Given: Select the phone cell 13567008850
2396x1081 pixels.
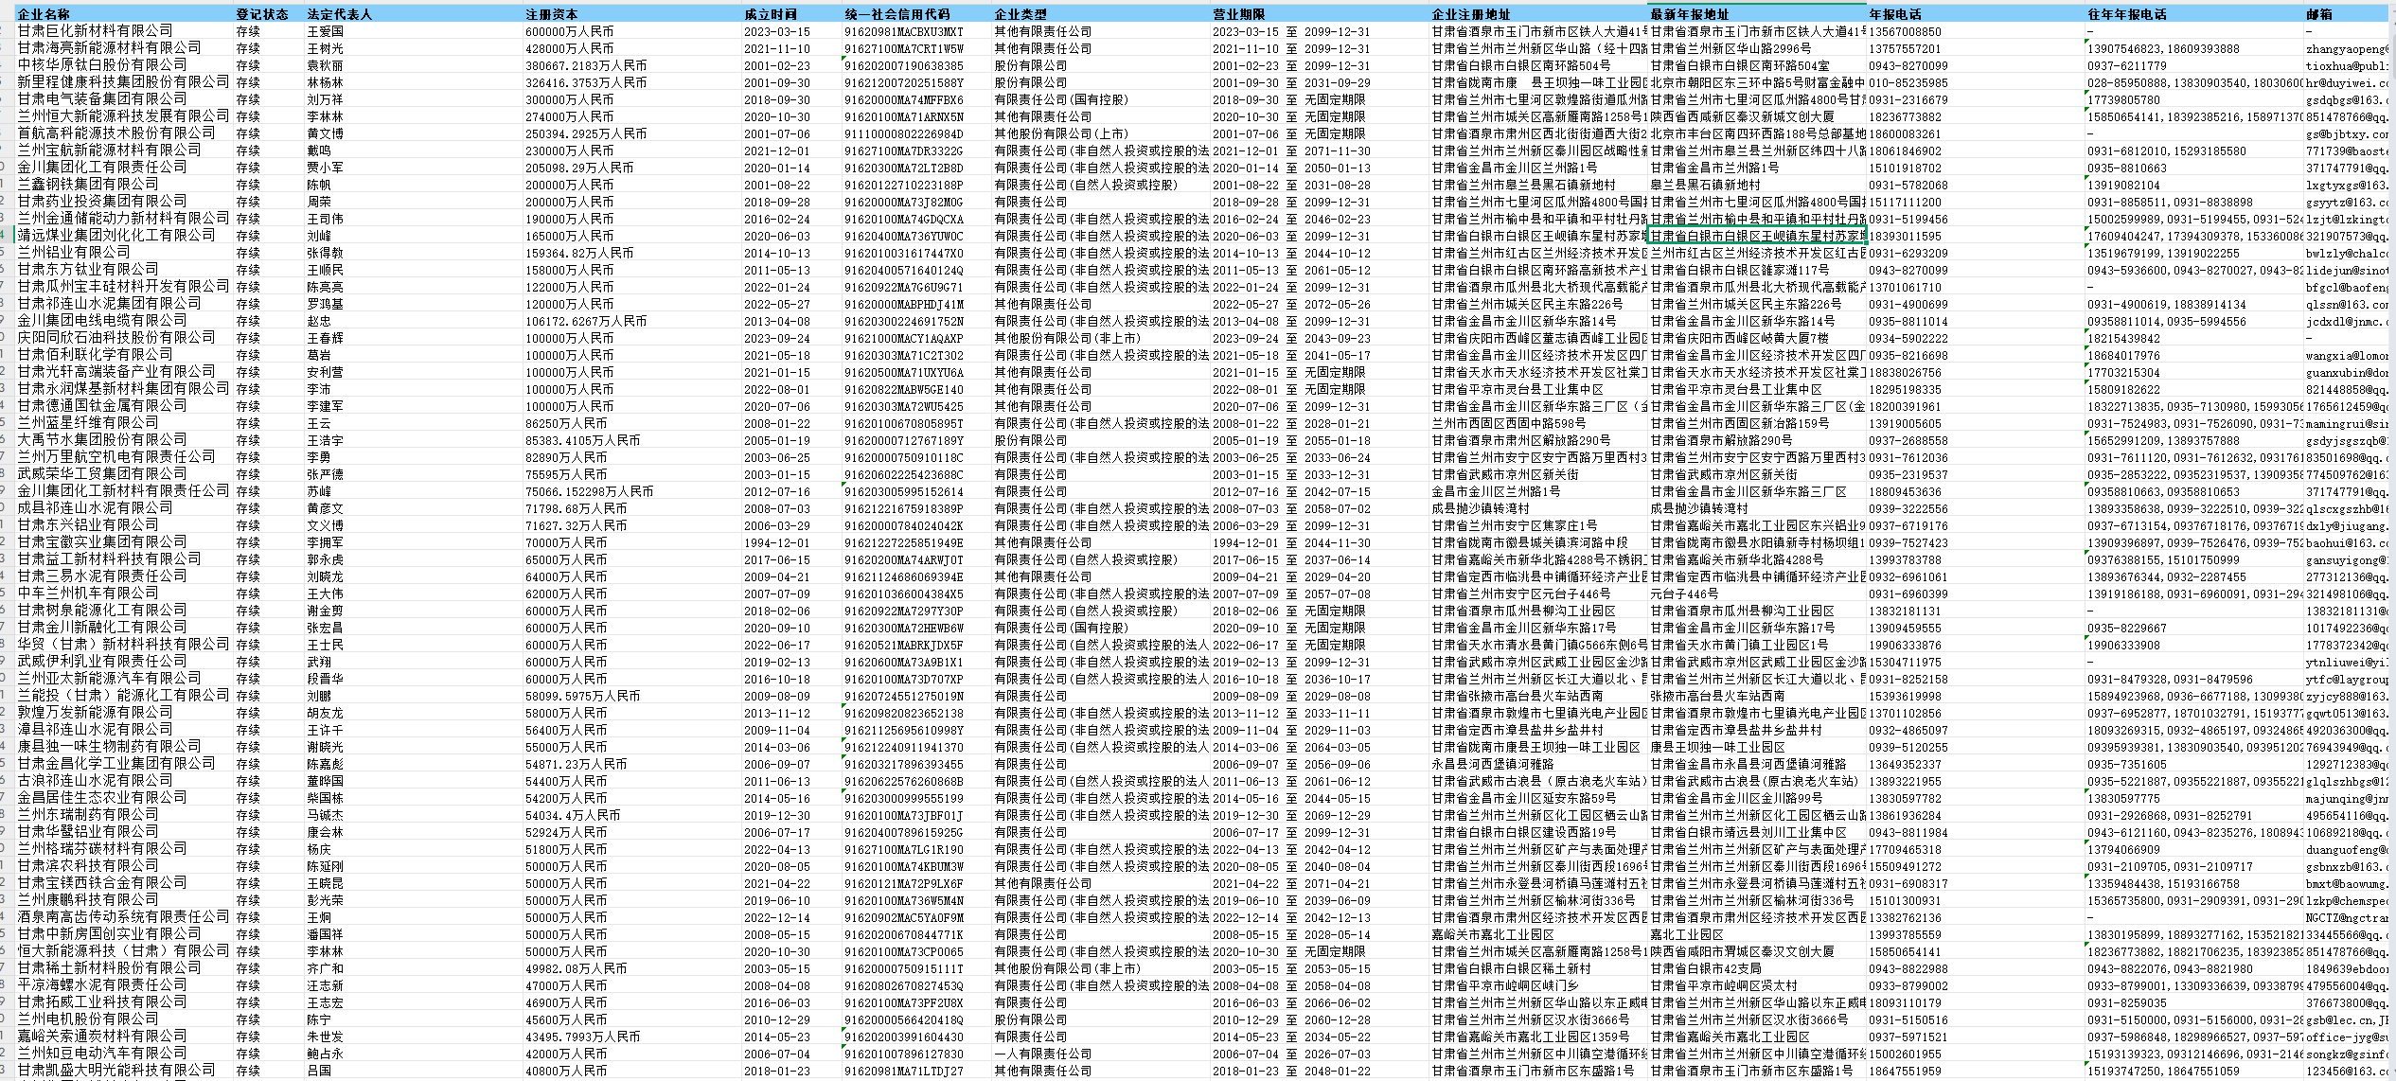Looking at the screenshot, I should coord(1905,31).
